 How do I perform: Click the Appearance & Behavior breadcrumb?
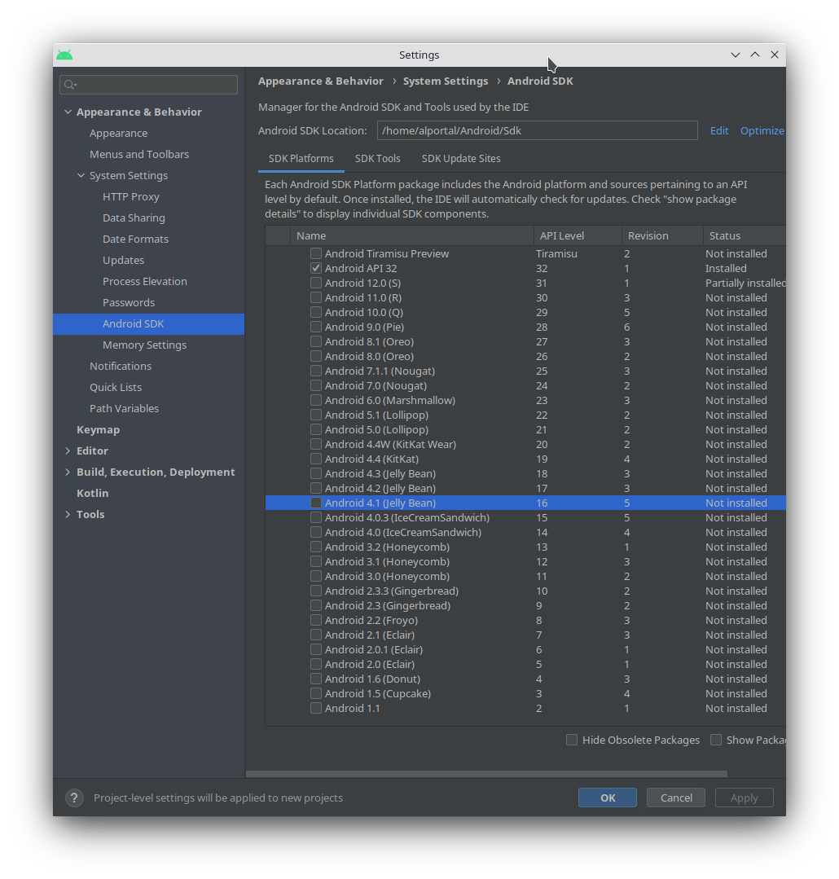[321, 81]
